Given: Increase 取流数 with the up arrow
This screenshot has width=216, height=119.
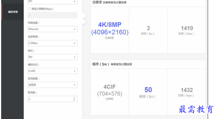Looking at the screenshot, I should (74, 98).
